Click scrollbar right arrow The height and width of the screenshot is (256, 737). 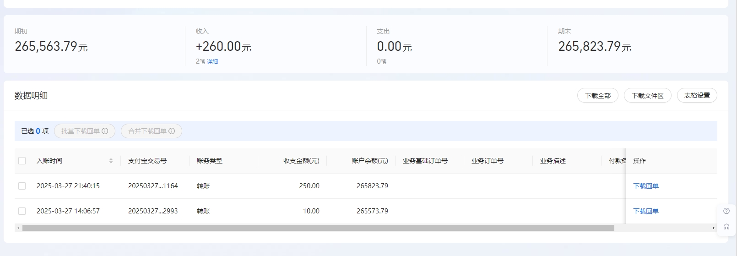(713, 228)
